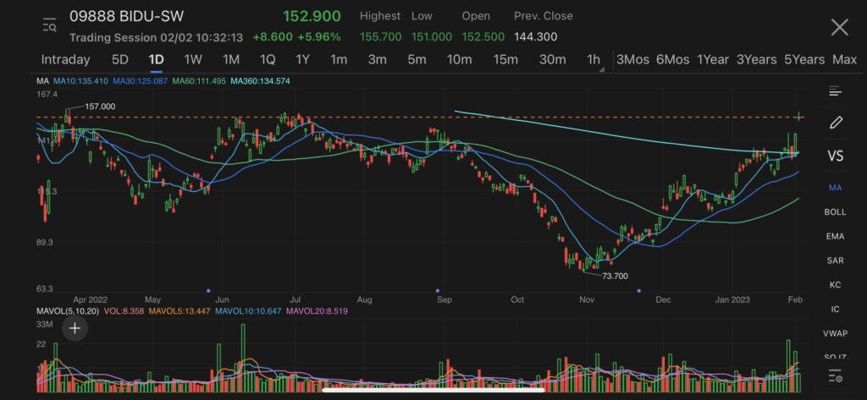The width and height of the screenshot is (867, 400).
Task: Expand MA moving average legend settings
Action: 41,80
